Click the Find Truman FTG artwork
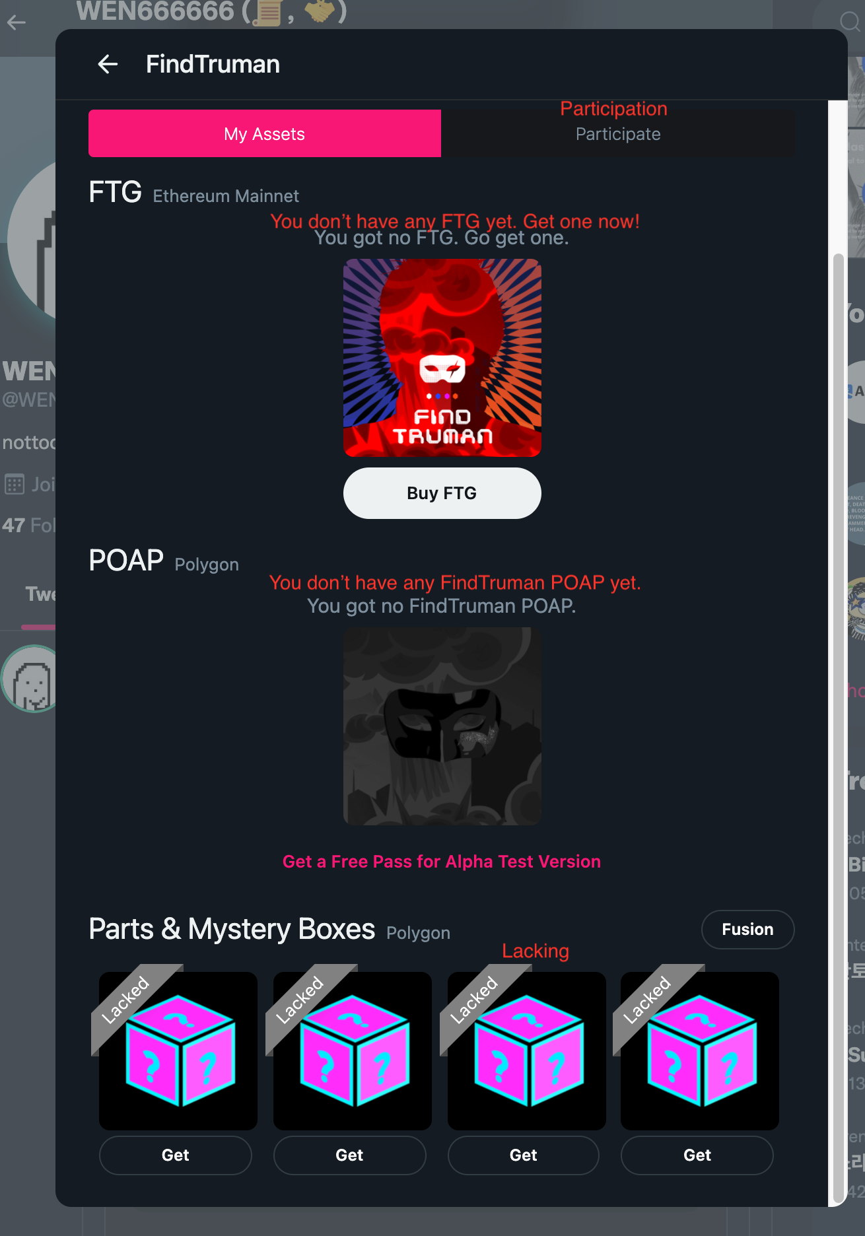The width and height of the screenshot is (865, 1236). pyautogui.click(x=442, y=358)
